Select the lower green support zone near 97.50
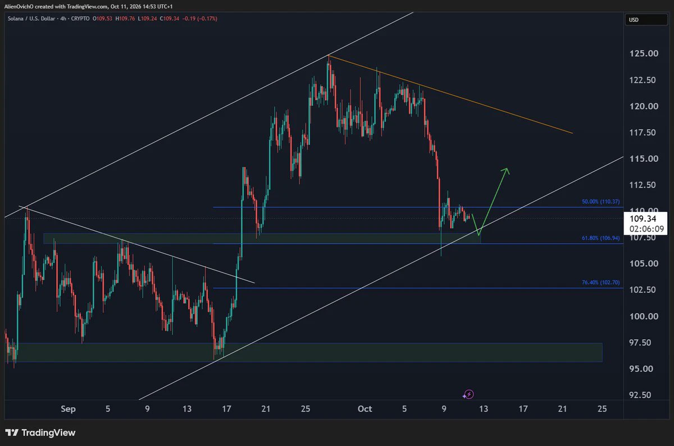Screen dimensions: 674x446 304,352
